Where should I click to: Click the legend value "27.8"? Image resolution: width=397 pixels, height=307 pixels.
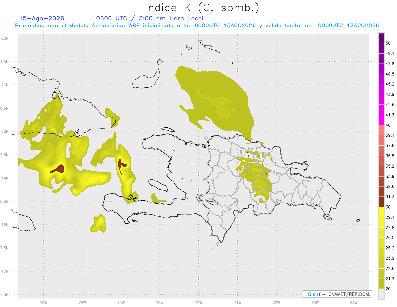(x=390, y=227)
